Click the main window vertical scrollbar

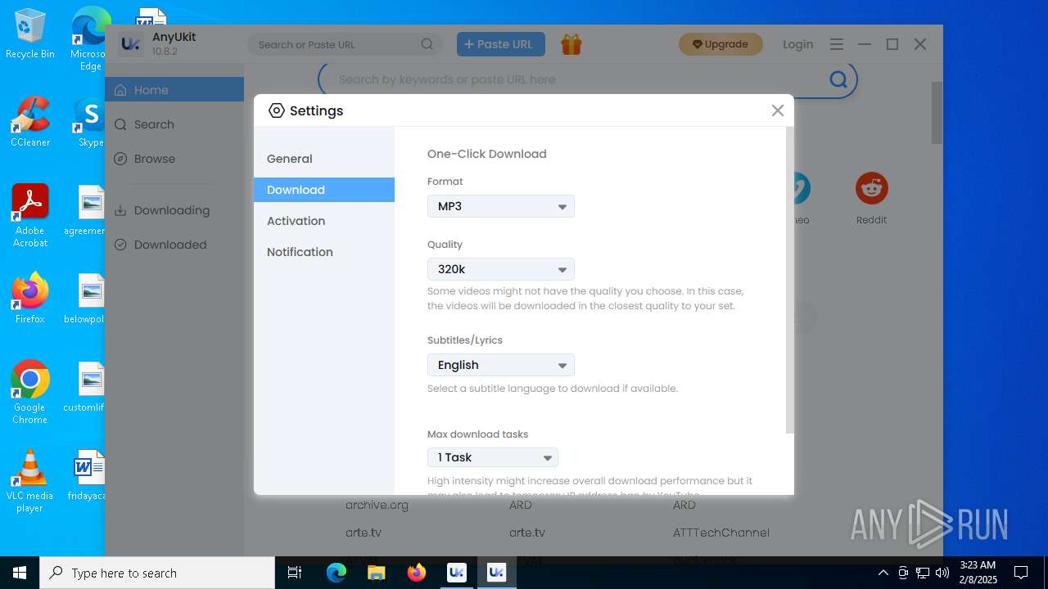(937, 113)
